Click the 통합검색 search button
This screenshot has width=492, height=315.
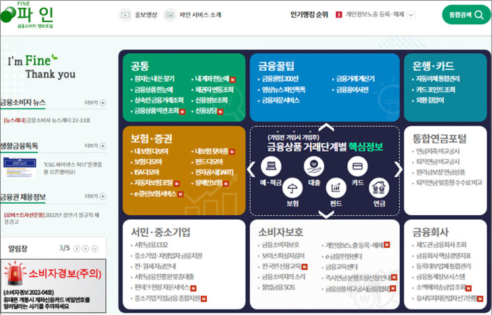tap(466, 15)
